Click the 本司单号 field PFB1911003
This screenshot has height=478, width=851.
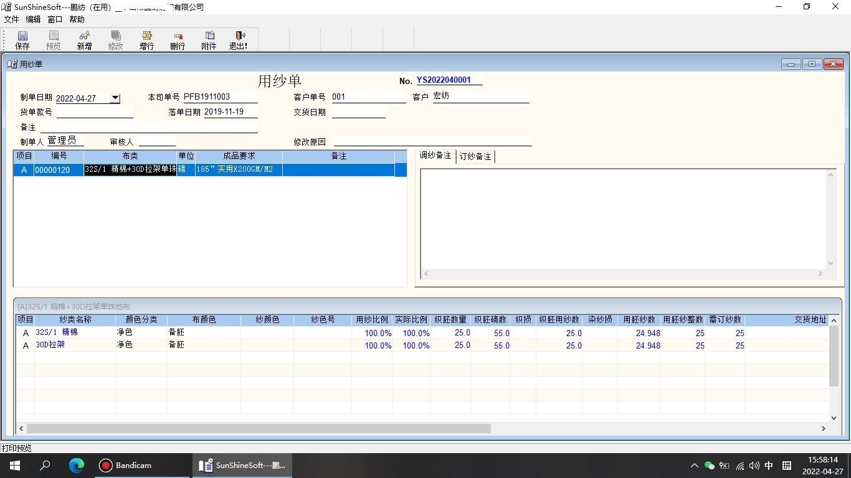(x=220, y=97)
